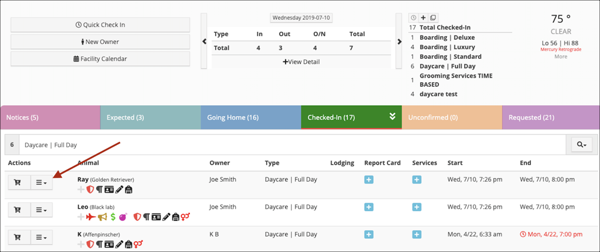This screenshot has width=600, height=252.
Task: Click the plus icon above Total Checked-In
Action: pos(423,17)
